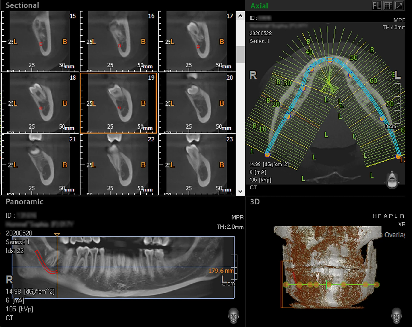
Task: Select sectional slice thumbnail 21
Action: [40, 164]
